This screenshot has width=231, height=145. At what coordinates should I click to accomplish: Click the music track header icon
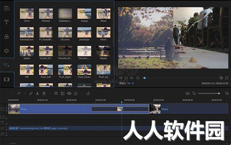pyautogui.click(x=3, y=128)
